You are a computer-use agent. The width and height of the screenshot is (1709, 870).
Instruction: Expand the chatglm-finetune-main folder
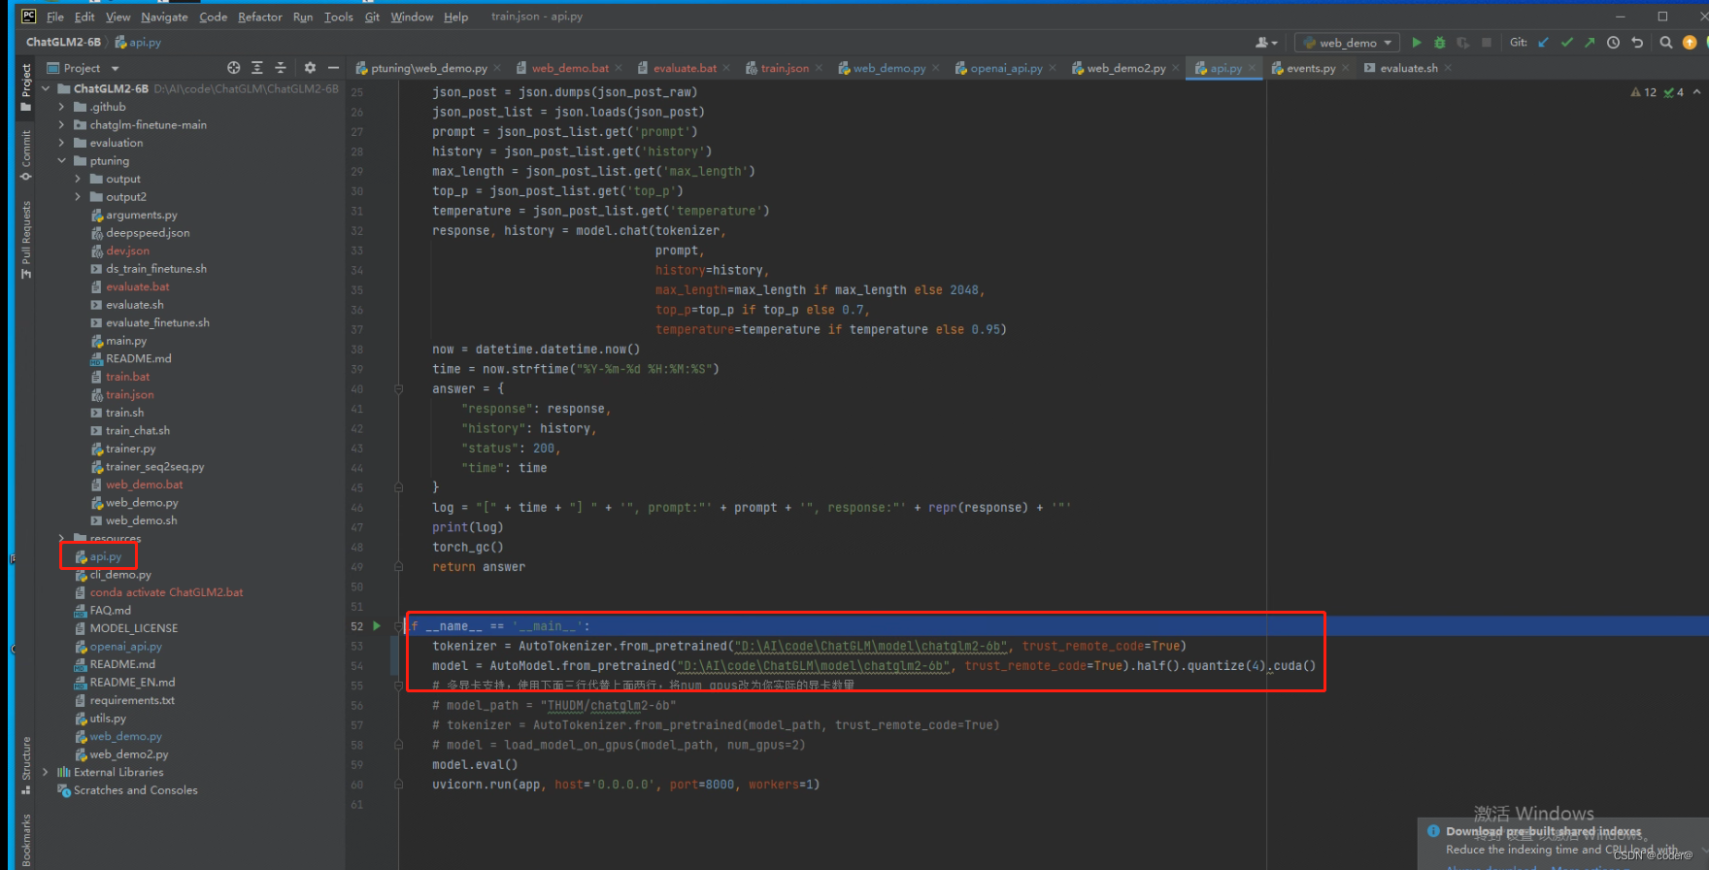(x=62, y=124)
